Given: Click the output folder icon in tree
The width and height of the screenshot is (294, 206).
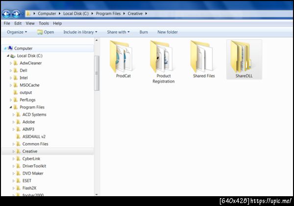Looking at the screenshot, I should (x=16, y=93).
